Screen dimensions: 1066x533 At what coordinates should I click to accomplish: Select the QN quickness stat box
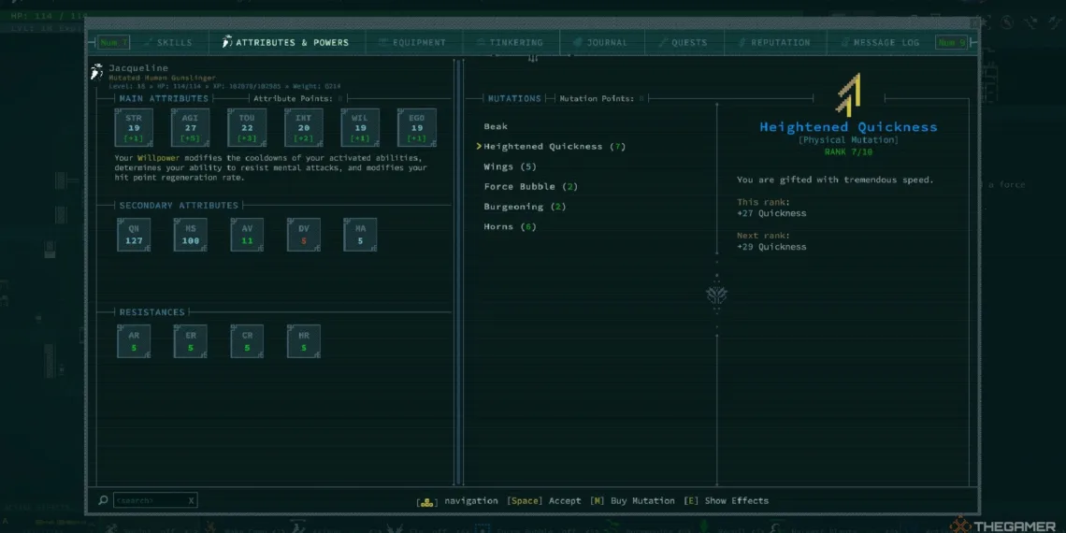pyautogui.click(x=134, y=235)
